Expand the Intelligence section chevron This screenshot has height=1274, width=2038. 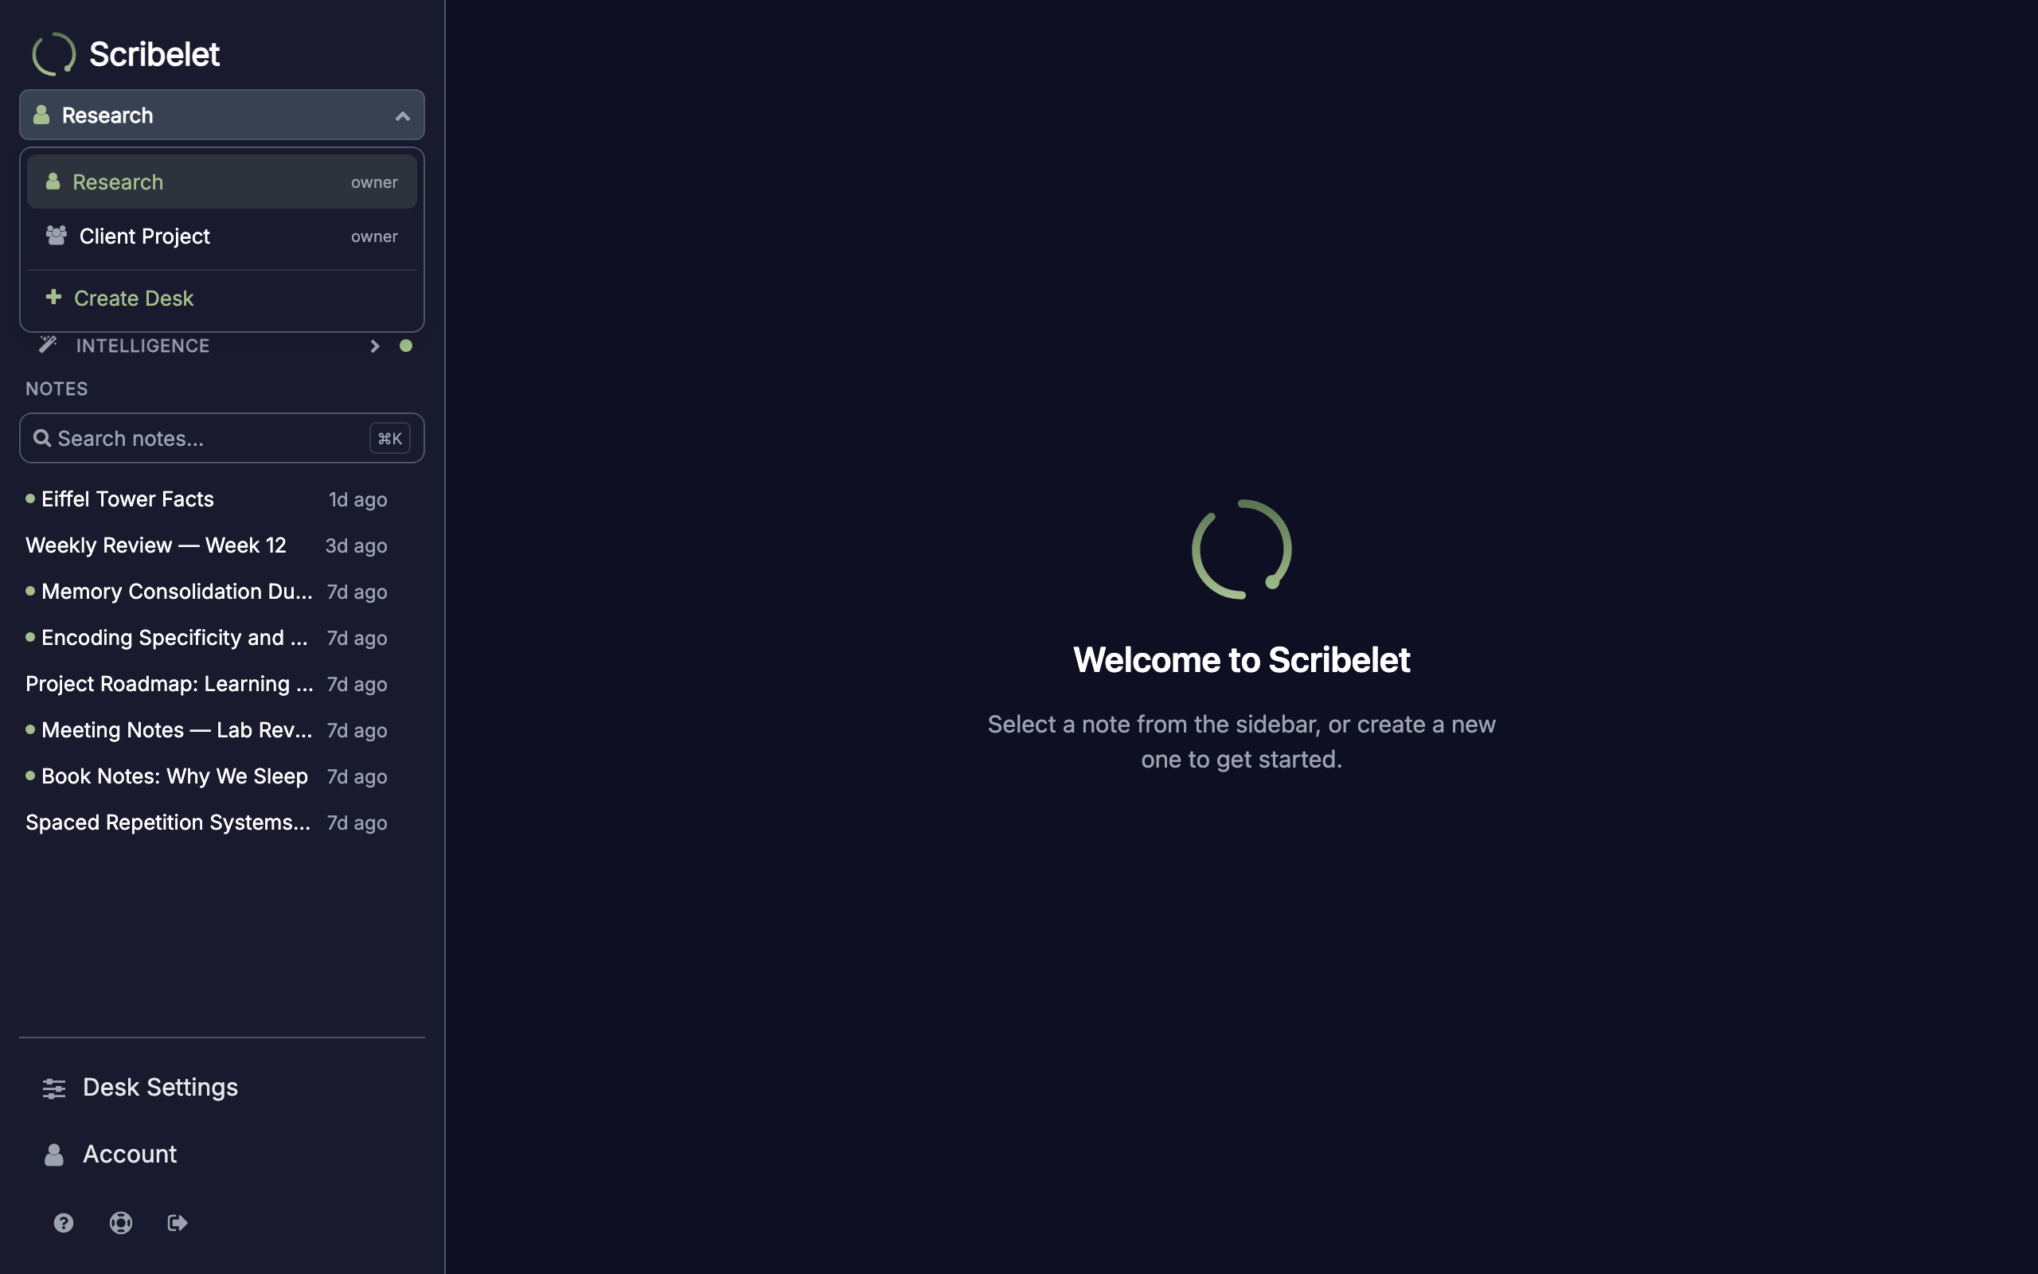[x=375, y=346]
